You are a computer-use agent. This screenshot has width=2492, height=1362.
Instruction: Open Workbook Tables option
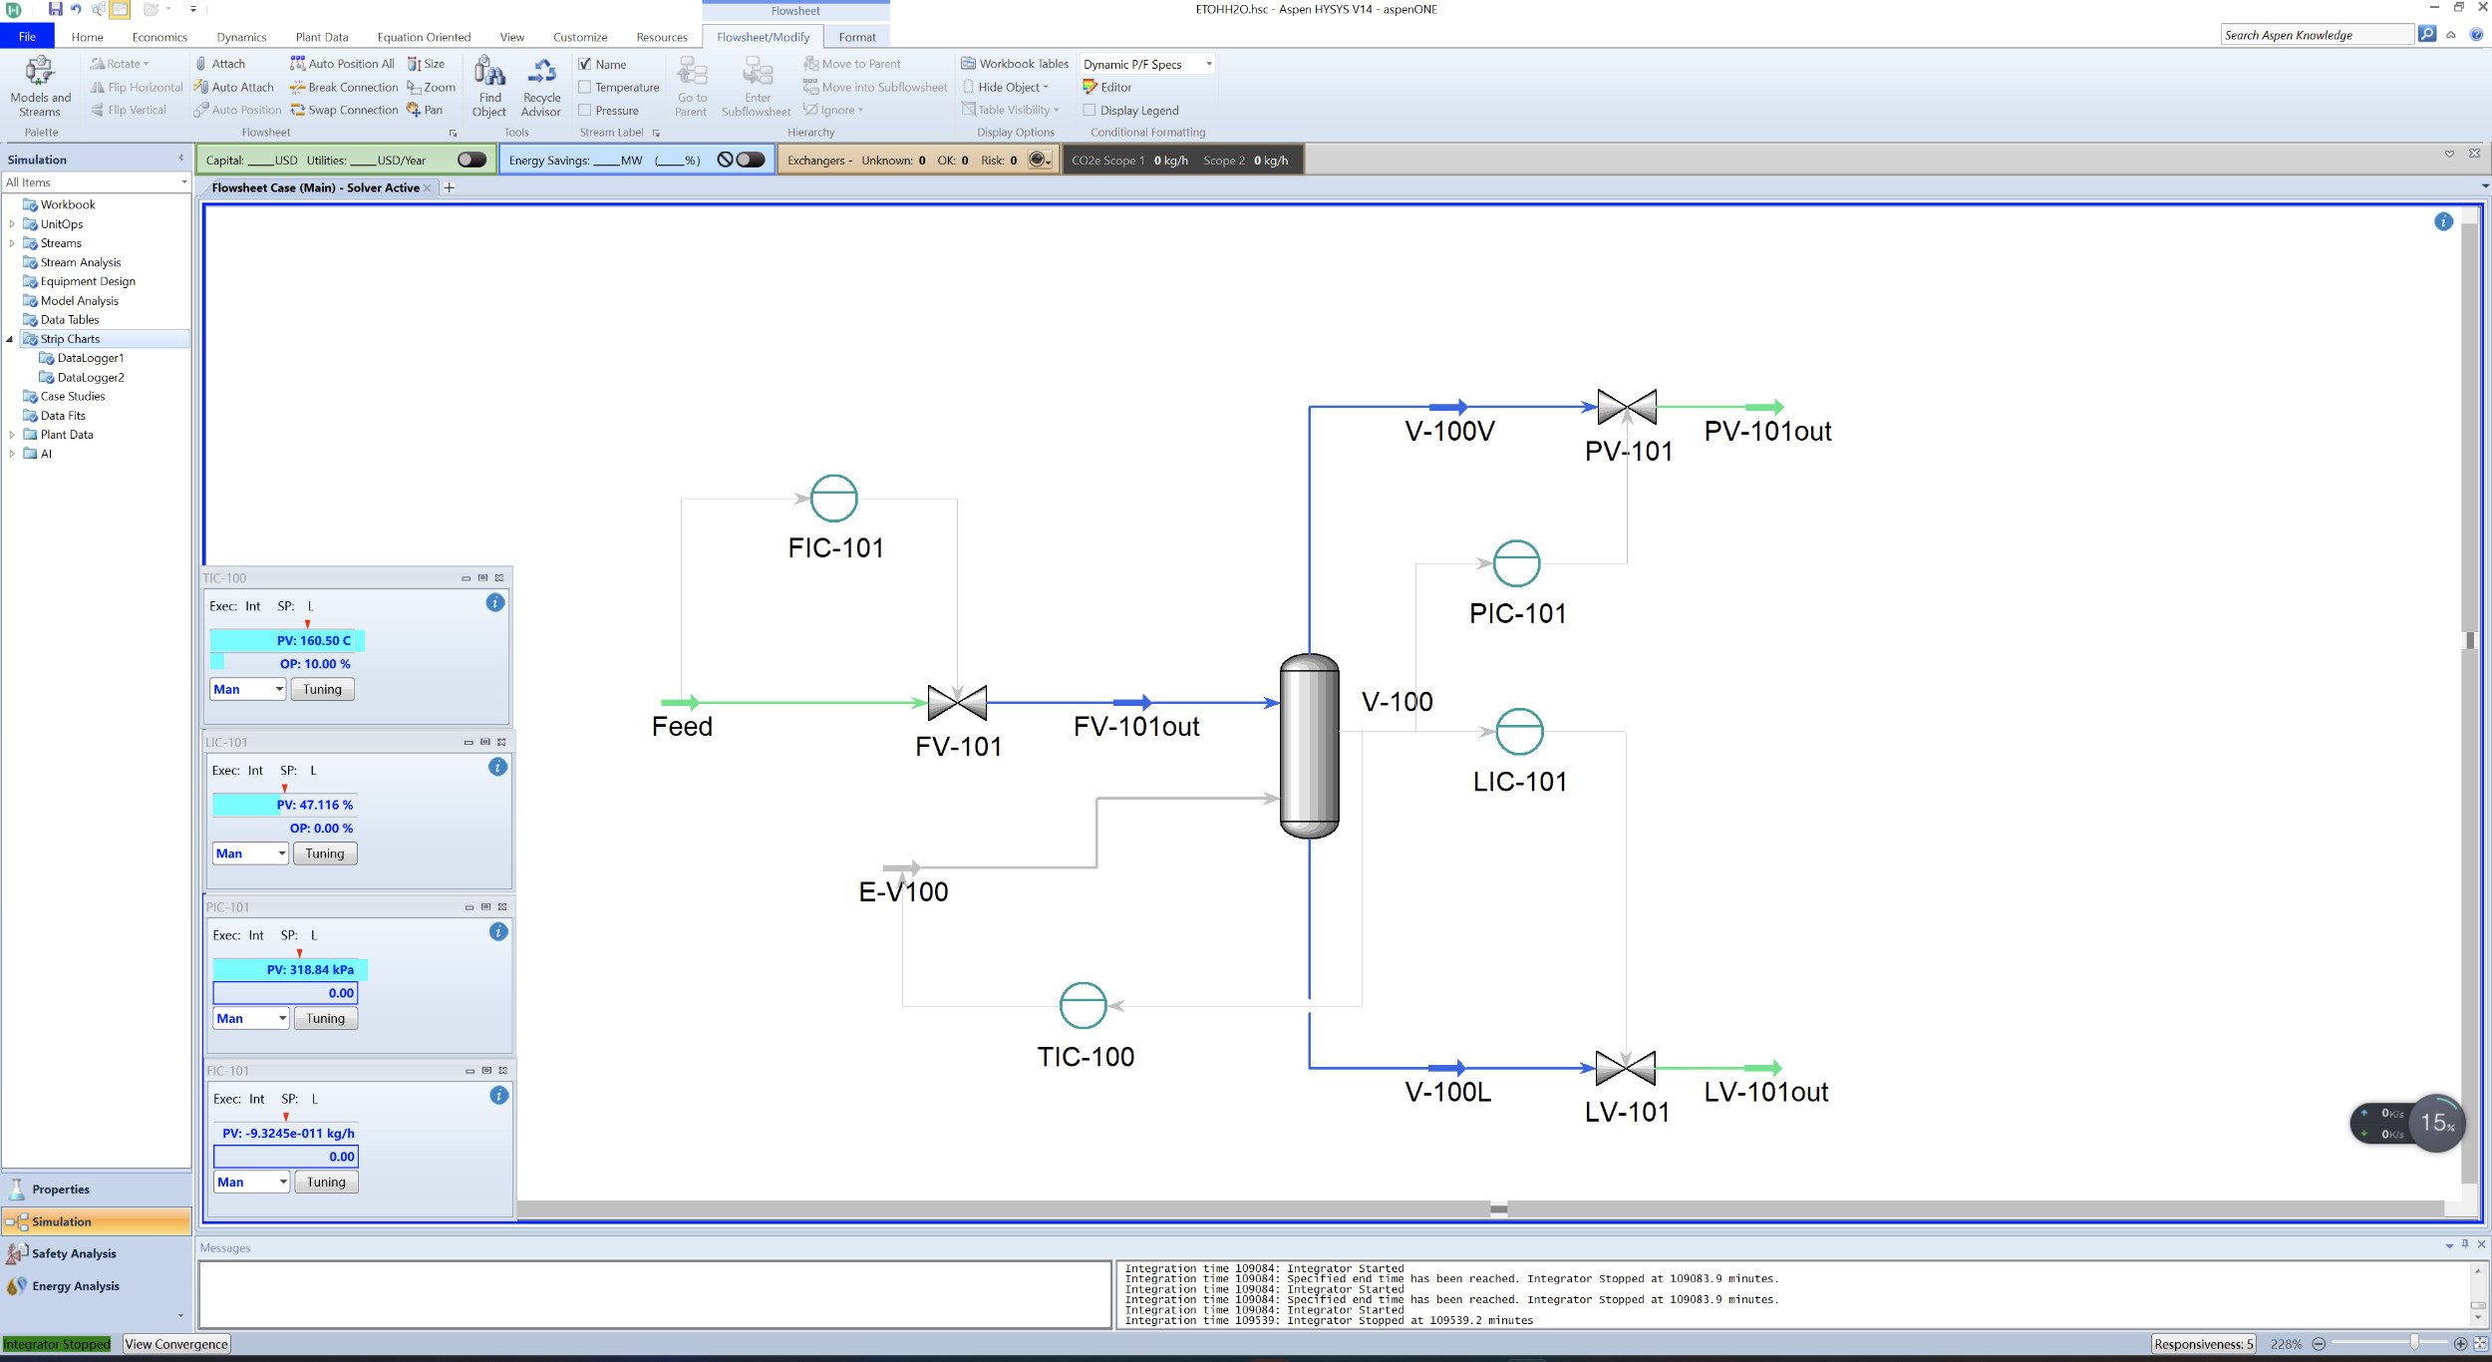1015,64
